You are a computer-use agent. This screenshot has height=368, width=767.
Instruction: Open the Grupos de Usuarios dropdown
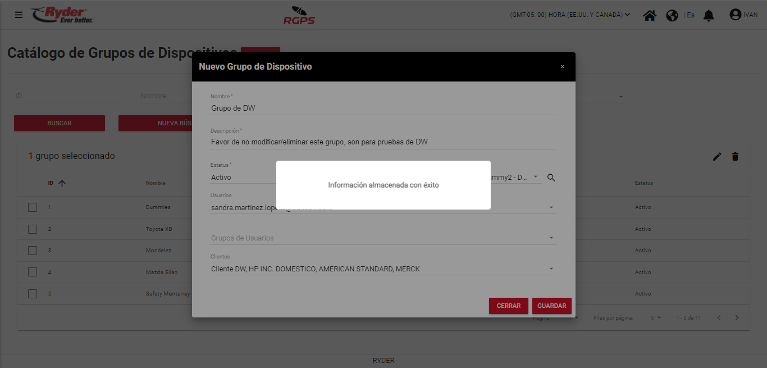551,238
